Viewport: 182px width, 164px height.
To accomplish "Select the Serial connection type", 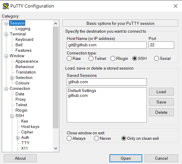I will [x=156, y=58].
